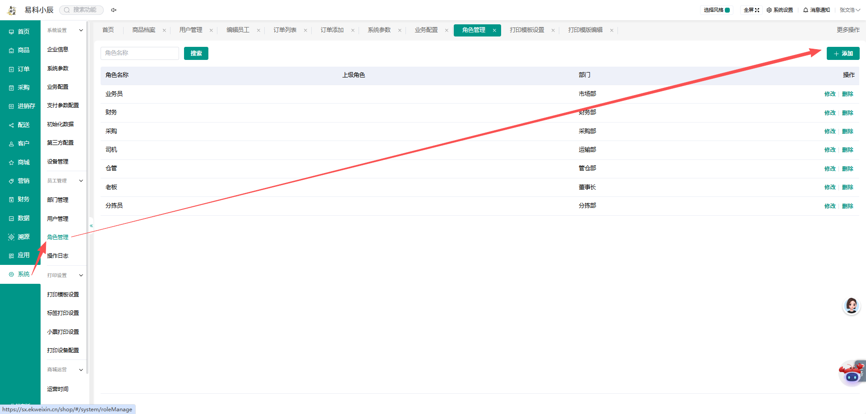The image size is (866, 414).
Task: Toggle the mute speaker icon in header
Action: point(114,10)
